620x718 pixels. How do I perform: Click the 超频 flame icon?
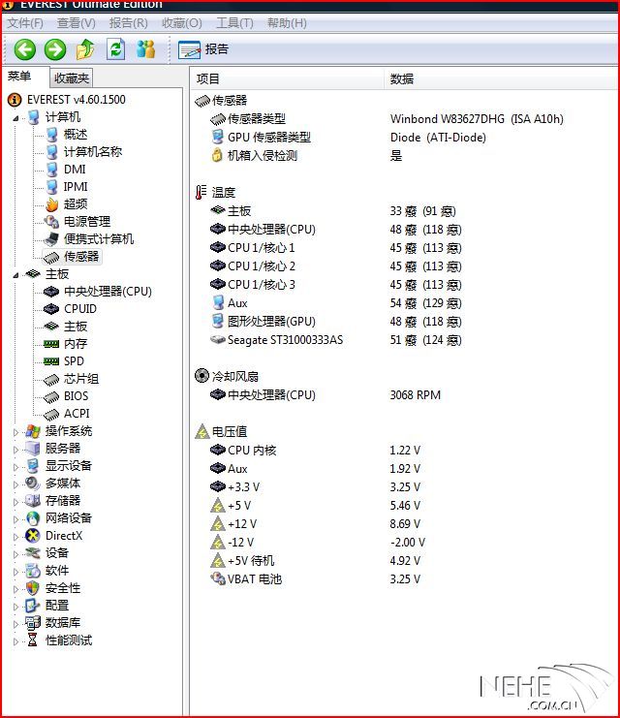[52, 204]
